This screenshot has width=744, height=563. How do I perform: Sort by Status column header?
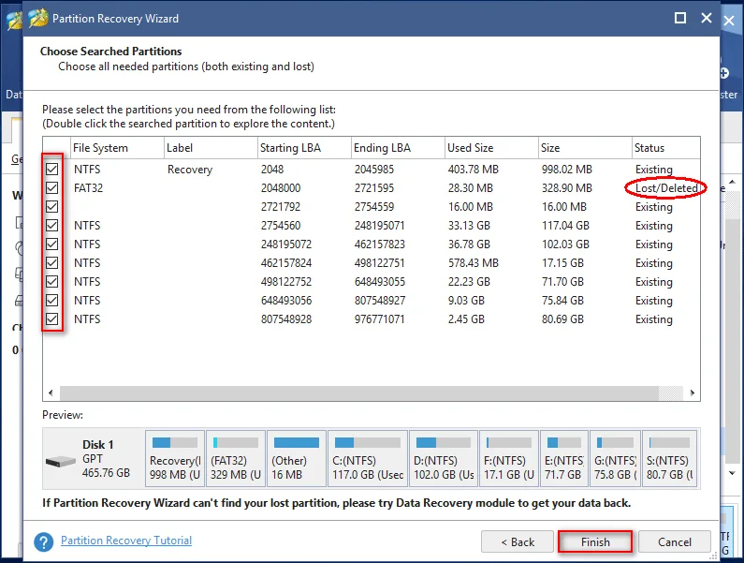tap(665, 148)
